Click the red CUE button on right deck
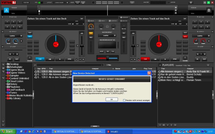 coord(145,59)
